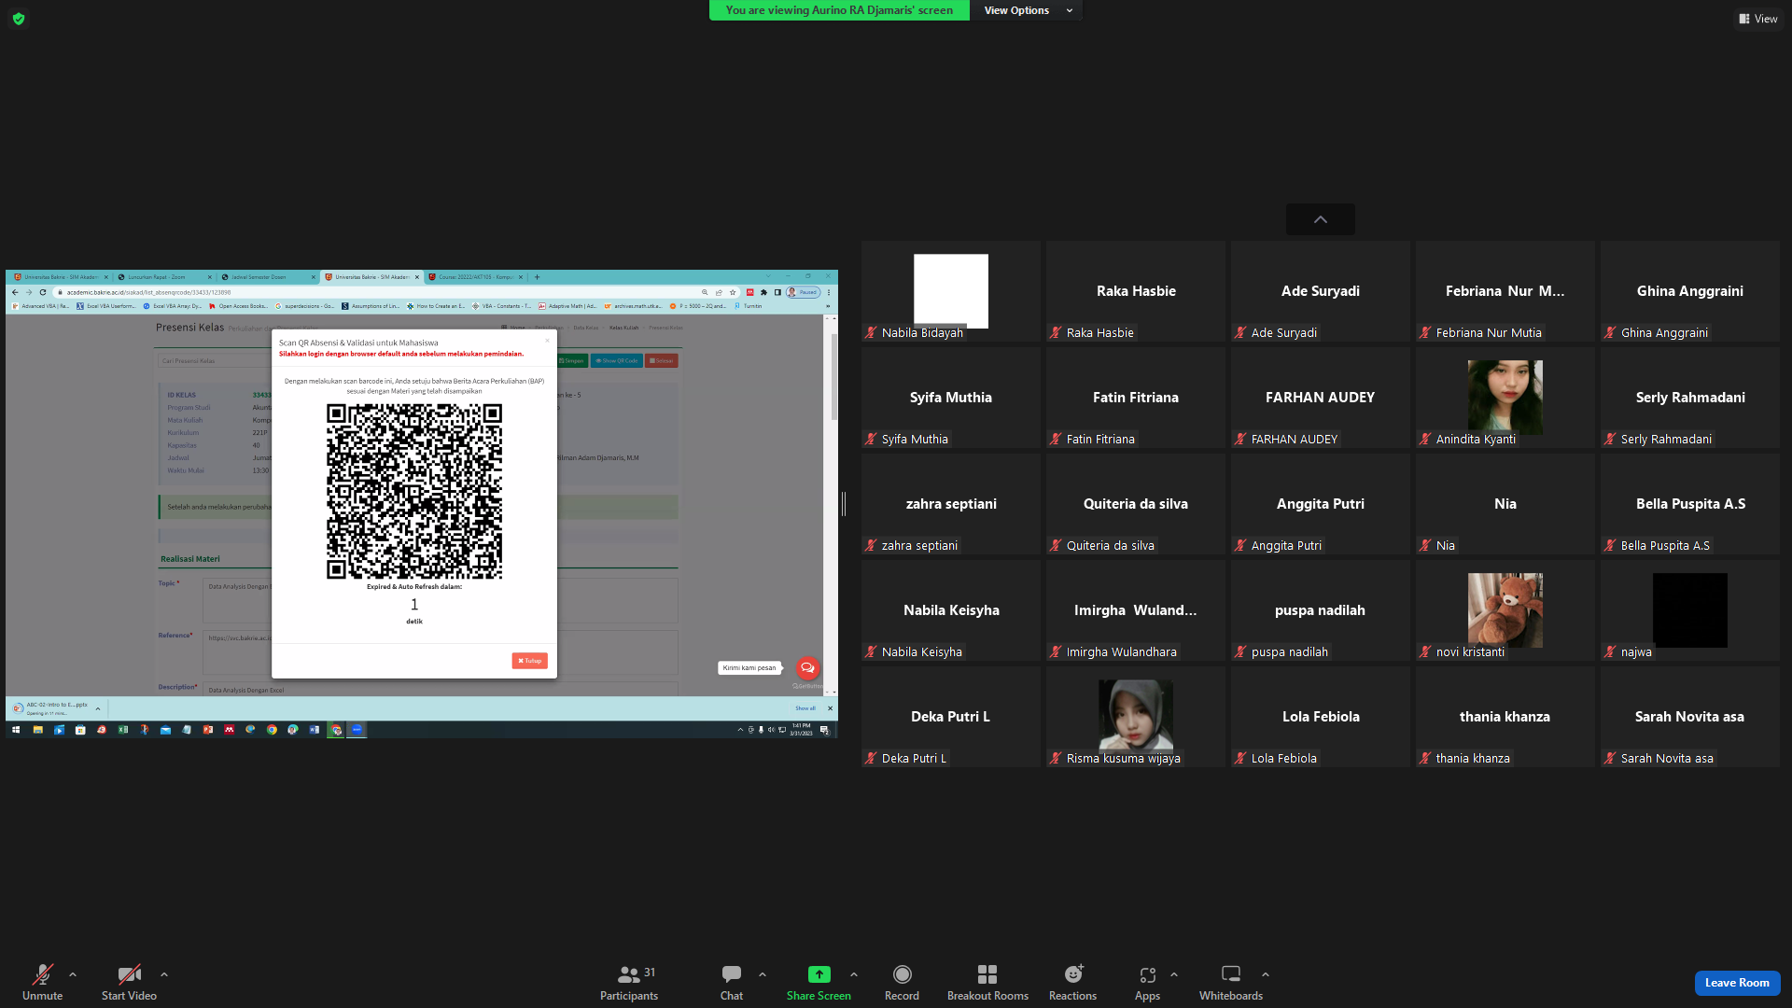
Task: Click the Ade Suryadi participant tile
Action: (x=1321, y=291)
